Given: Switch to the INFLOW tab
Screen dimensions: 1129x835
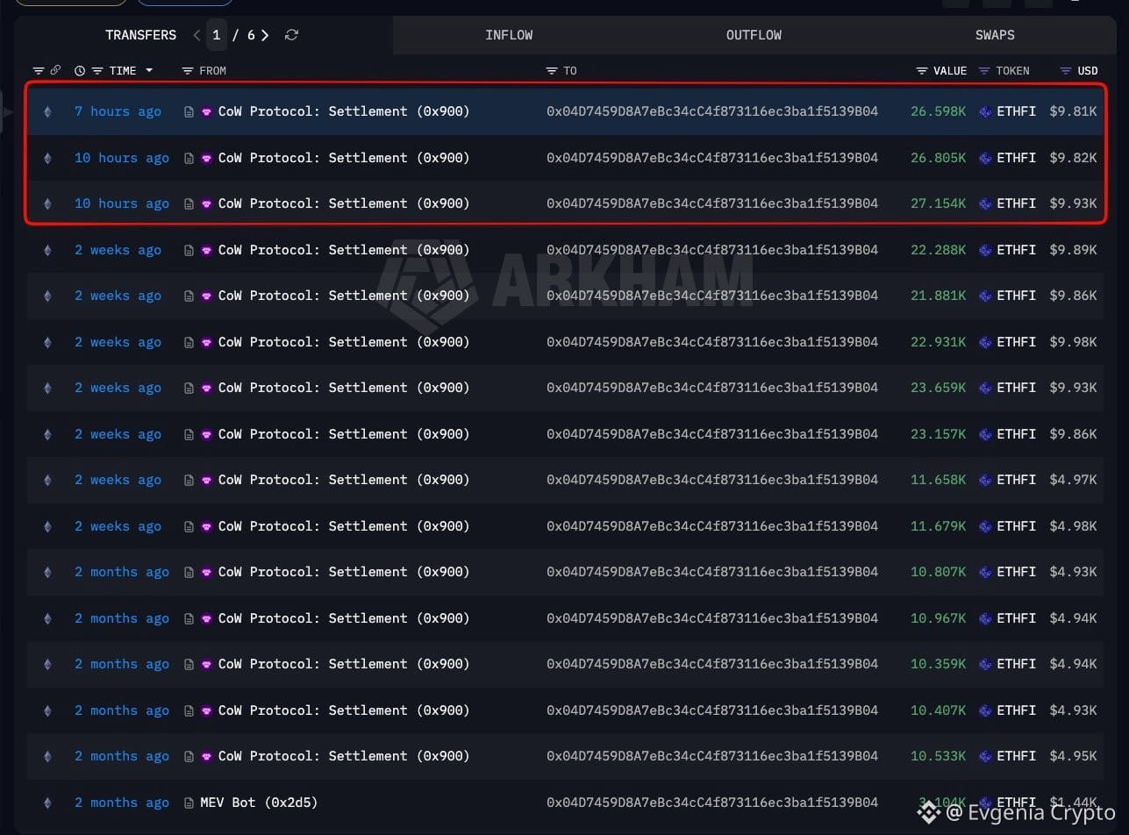Looking at the screenshot, I should point(509,35).
